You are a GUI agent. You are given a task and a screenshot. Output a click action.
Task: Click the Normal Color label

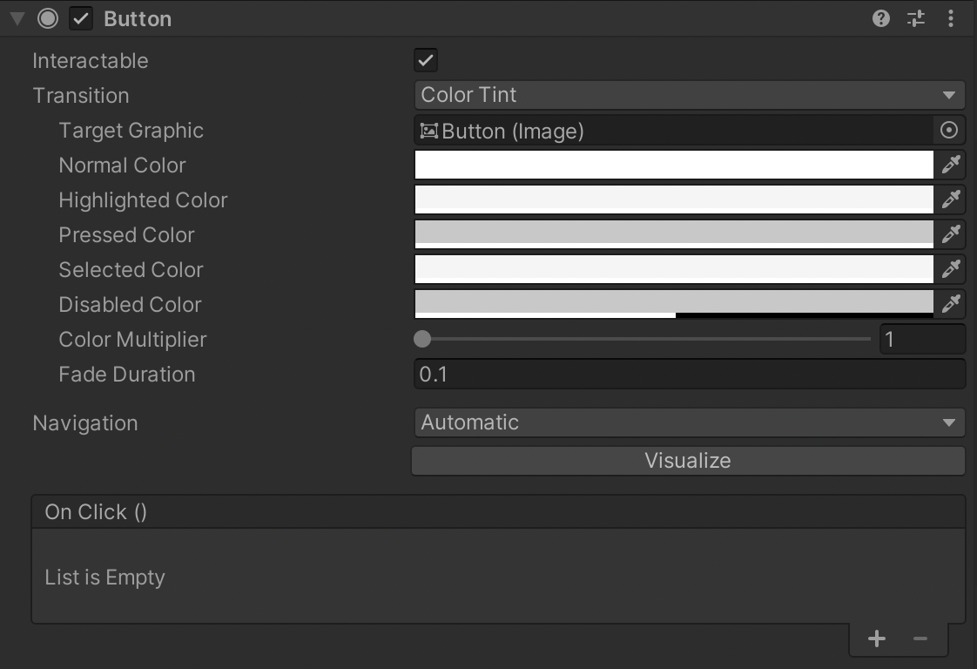tap(122, 166)
